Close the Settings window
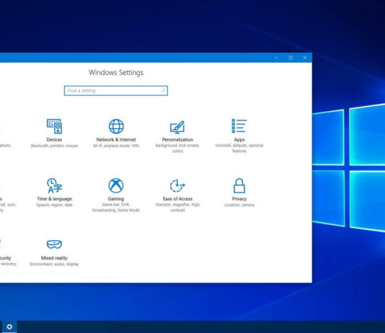The image size is (385, 333). pyautogui.click(x=305, y=58)
